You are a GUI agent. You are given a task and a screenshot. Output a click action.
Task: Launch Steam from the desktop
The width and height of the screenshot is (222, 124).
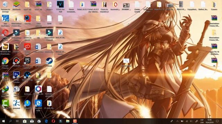coord(49,61)
